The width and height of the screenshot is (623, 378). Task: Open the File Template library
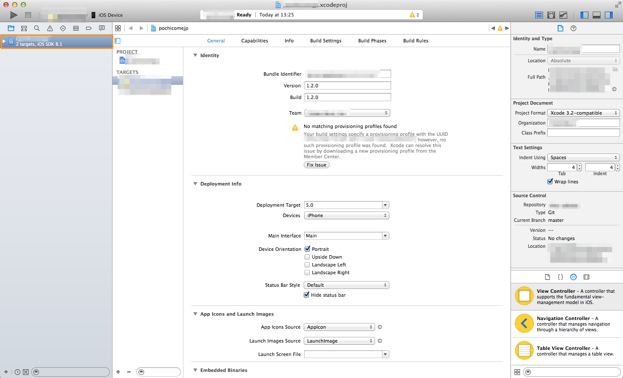pos(547,277)
